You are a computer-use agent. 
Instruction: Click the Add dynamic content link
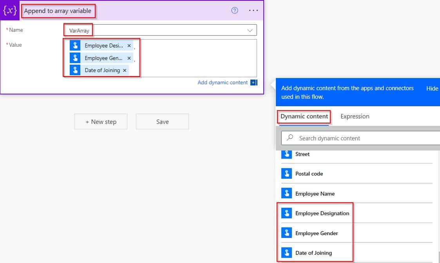(x=223, y=83)
